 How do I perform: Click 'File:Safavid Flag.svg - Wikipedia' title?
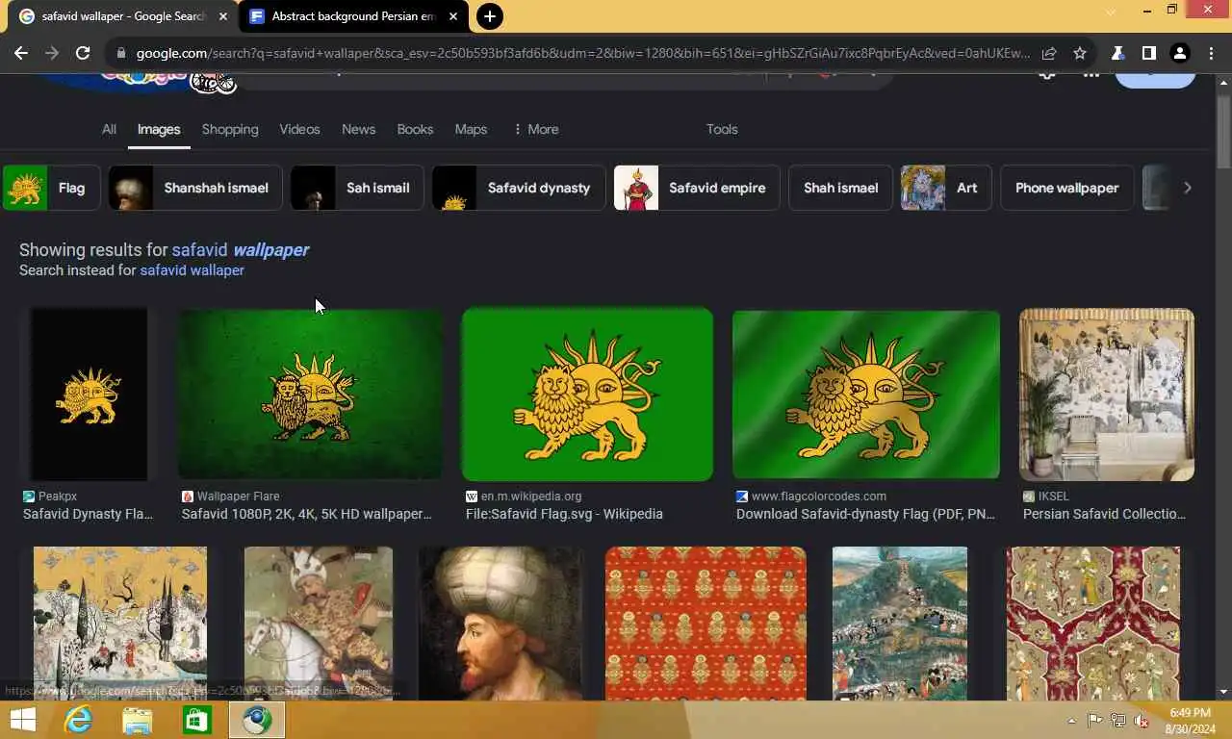(x=564, y=514)
